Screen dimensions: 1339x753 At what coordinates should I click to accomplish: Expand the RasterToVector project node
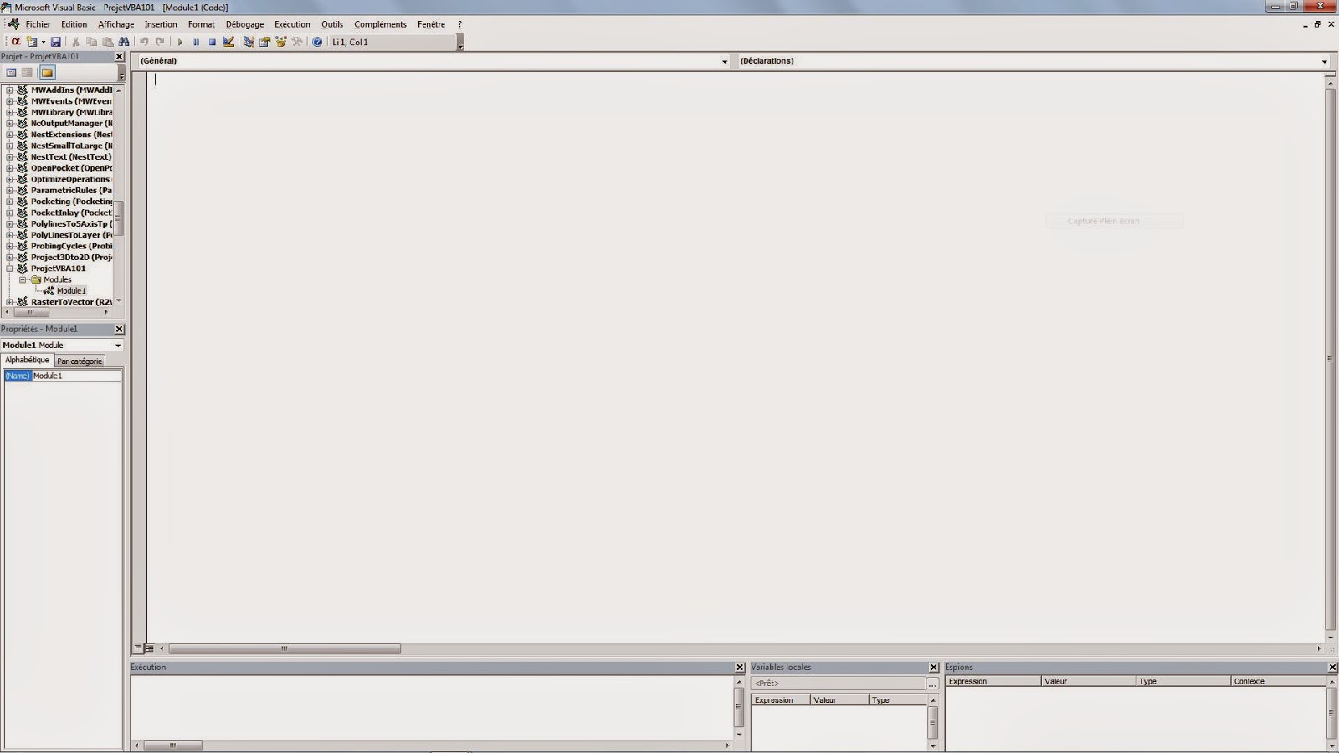9,302
